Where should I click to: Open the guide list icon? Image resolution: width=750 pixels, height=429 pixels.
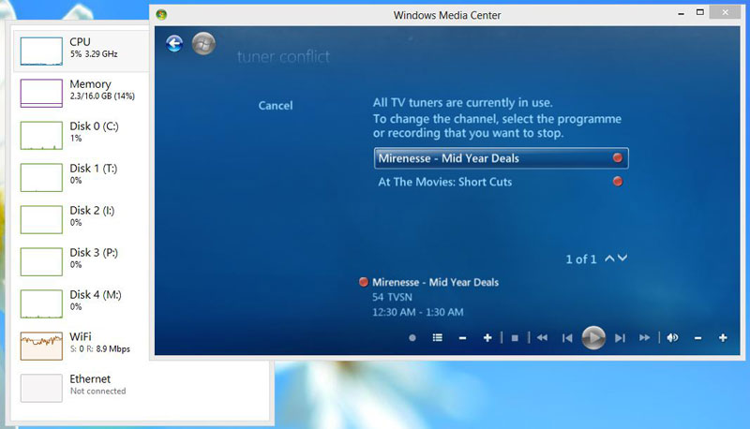[437, 338]
